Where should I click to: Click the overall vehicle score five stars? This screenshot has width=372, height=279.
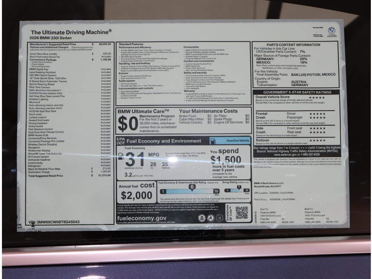(317, 97)
